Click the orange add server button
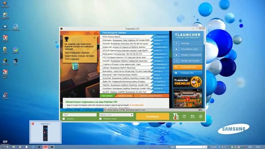The height and width of the screenshot is (149, 265). [x=125, y=96]
